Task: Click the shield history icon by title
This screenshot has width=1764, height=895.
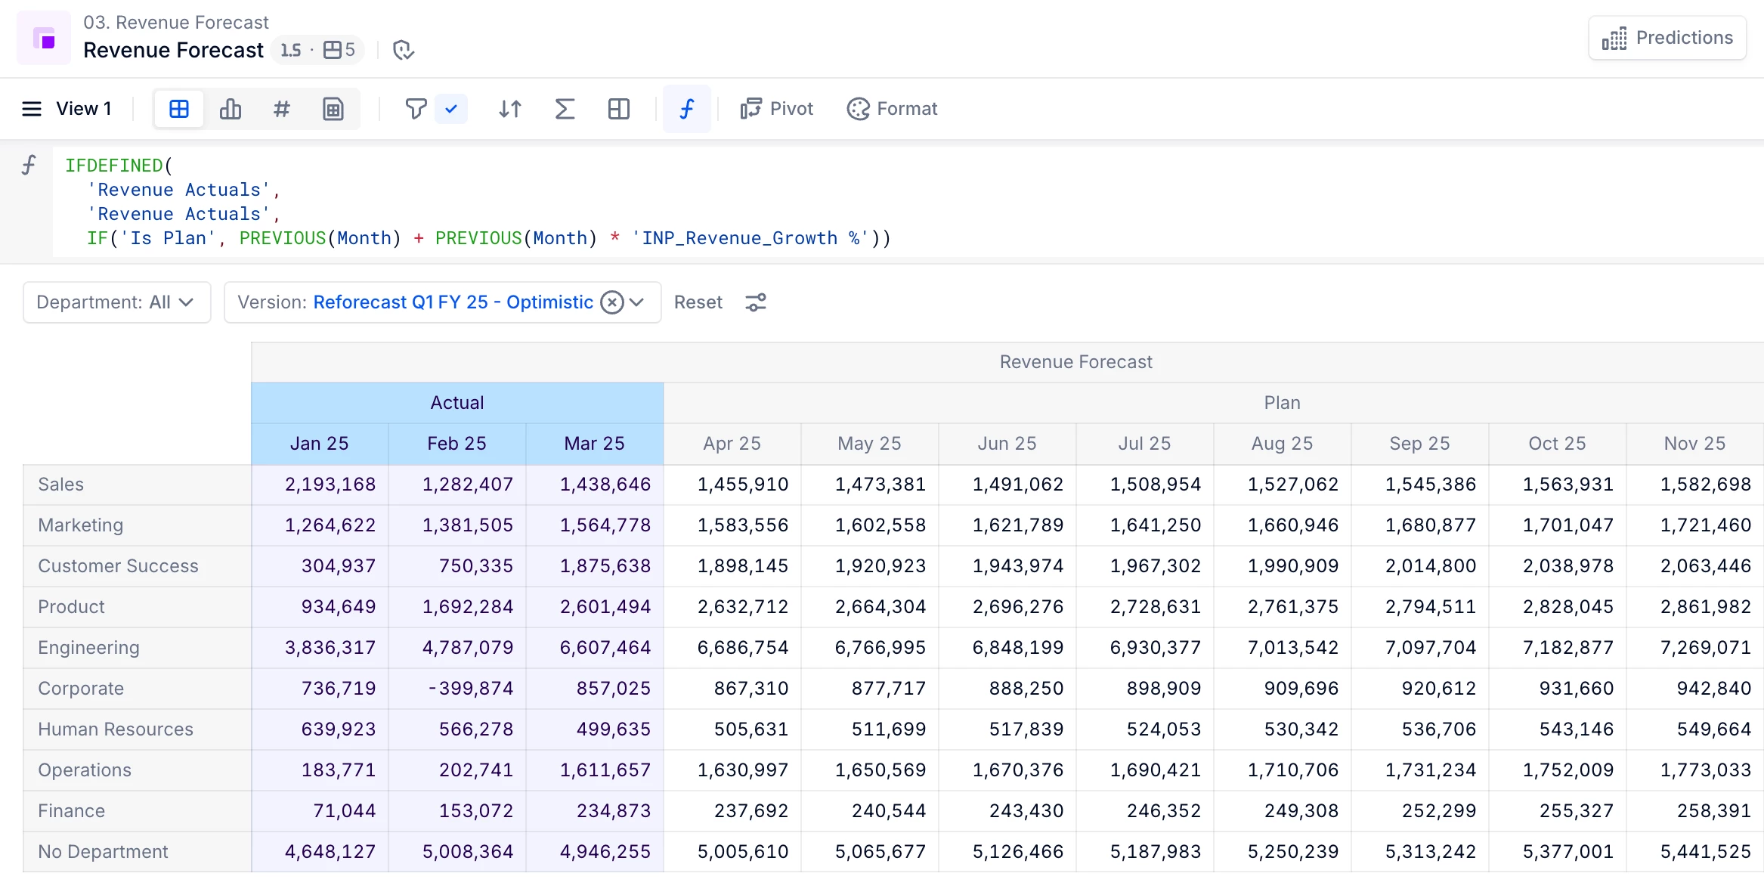Action: (x=404, y=50)
